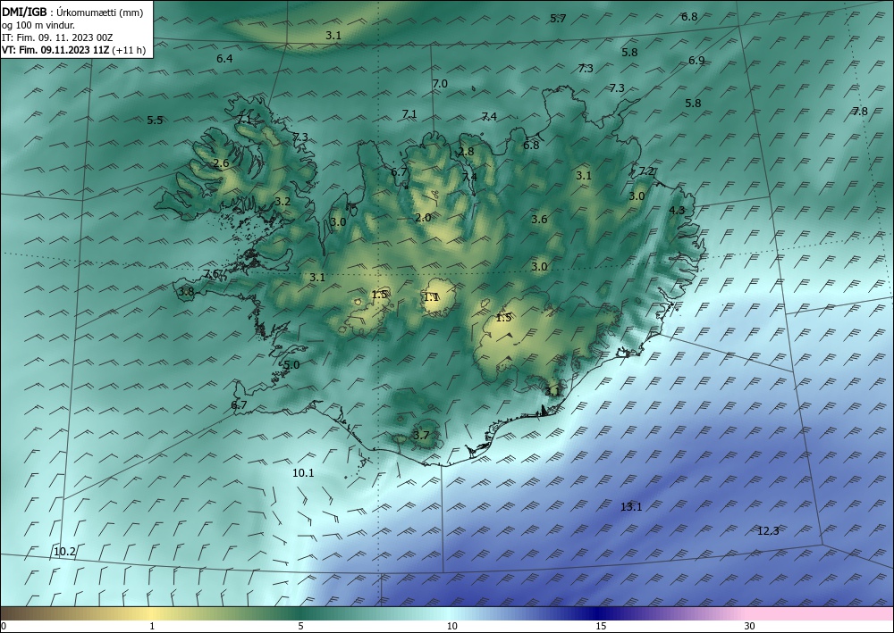
Task: Select the 2.0 value in north-central Iceland
Action: pos(423,218)
